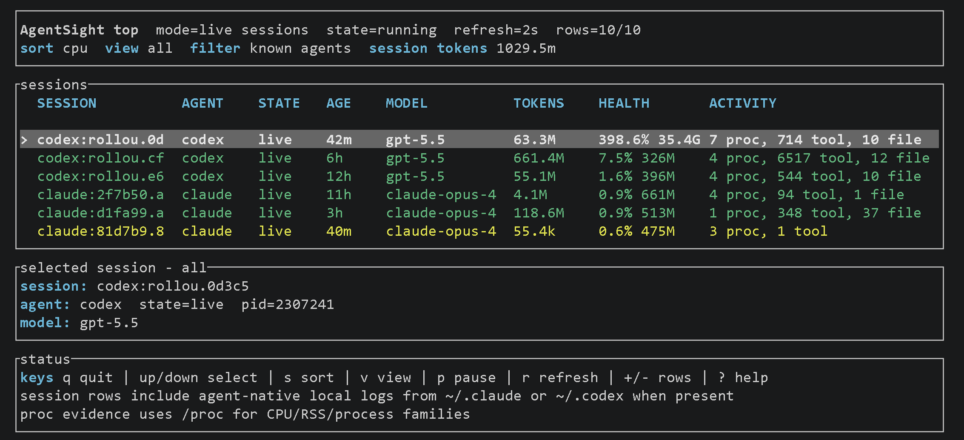This screenshot has height=440, width=964.
Task: Click the HEALTH column header
Action: [x=624, y=103]
